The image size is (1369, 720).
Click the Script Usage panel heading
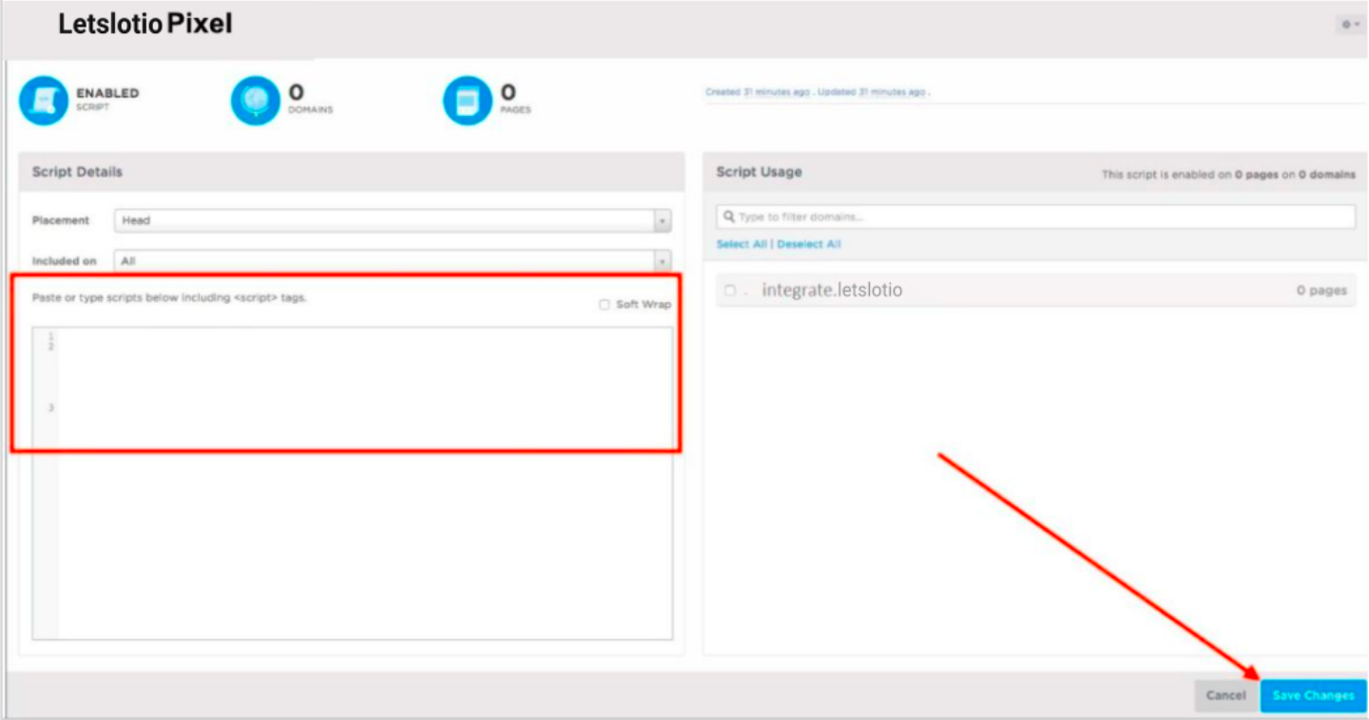tap(759, 172)
